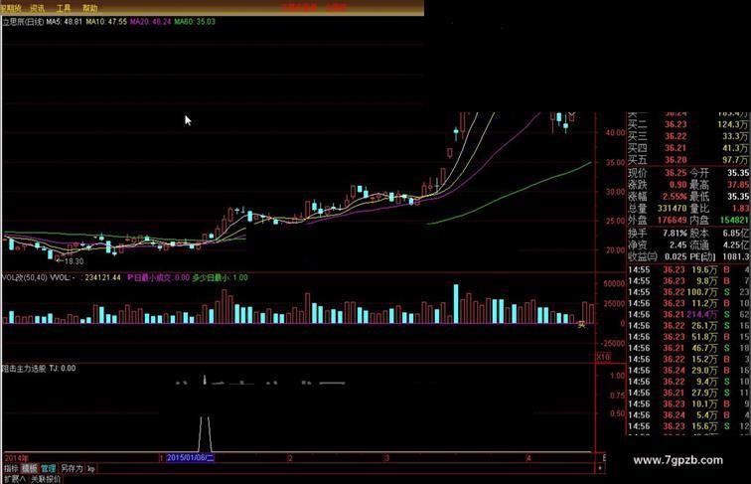This screenshot has height=484, width=751.
Task: Click the 换手 7.81% value
Action: [x=675, y=234]
